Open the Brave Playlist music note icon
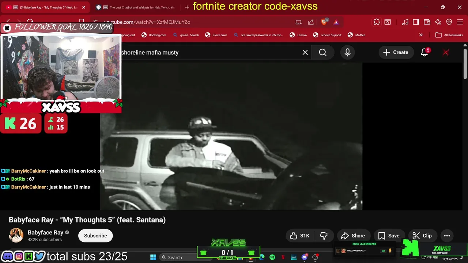 pos(405,22)
